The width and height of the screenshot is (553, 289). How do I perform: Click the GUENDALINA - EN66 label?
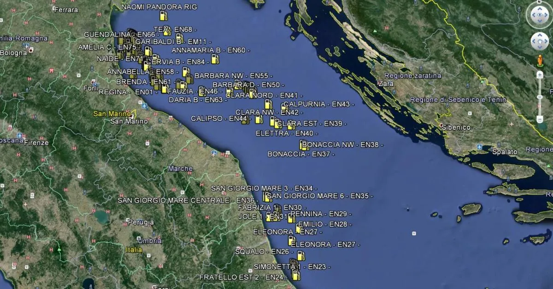pos(122,35)
